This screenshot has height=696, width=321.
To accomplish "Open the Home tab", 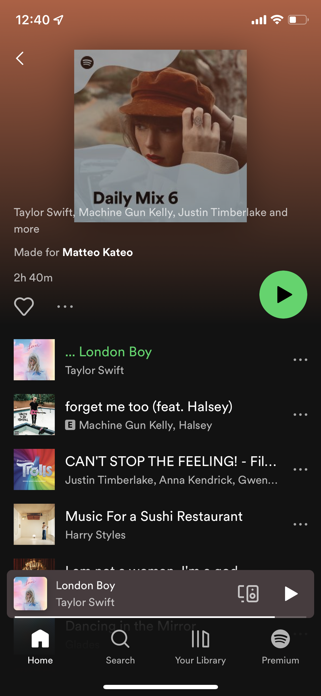I will (x=40, y=647).
